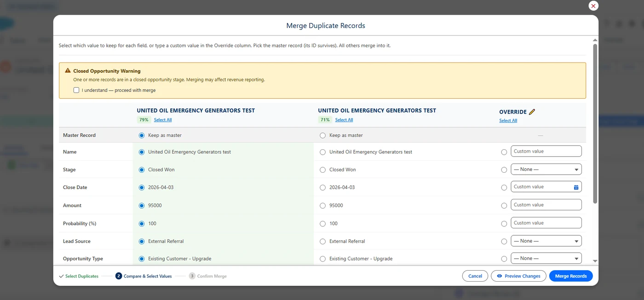Choose Stage Closed Won from 71% record

click(322, 170)
